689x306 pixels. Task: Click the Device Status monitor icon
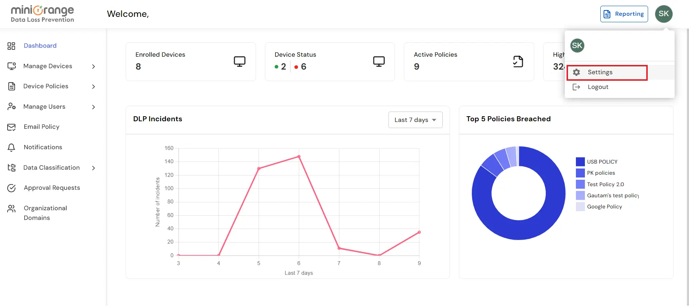pyautogui.click(x=379, y=61)
